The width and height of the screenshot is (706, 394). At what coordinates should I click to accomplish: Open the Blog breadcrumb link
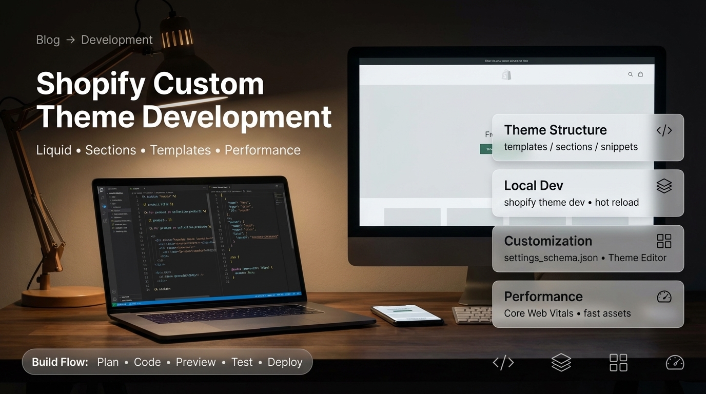[x=47, y=40]
